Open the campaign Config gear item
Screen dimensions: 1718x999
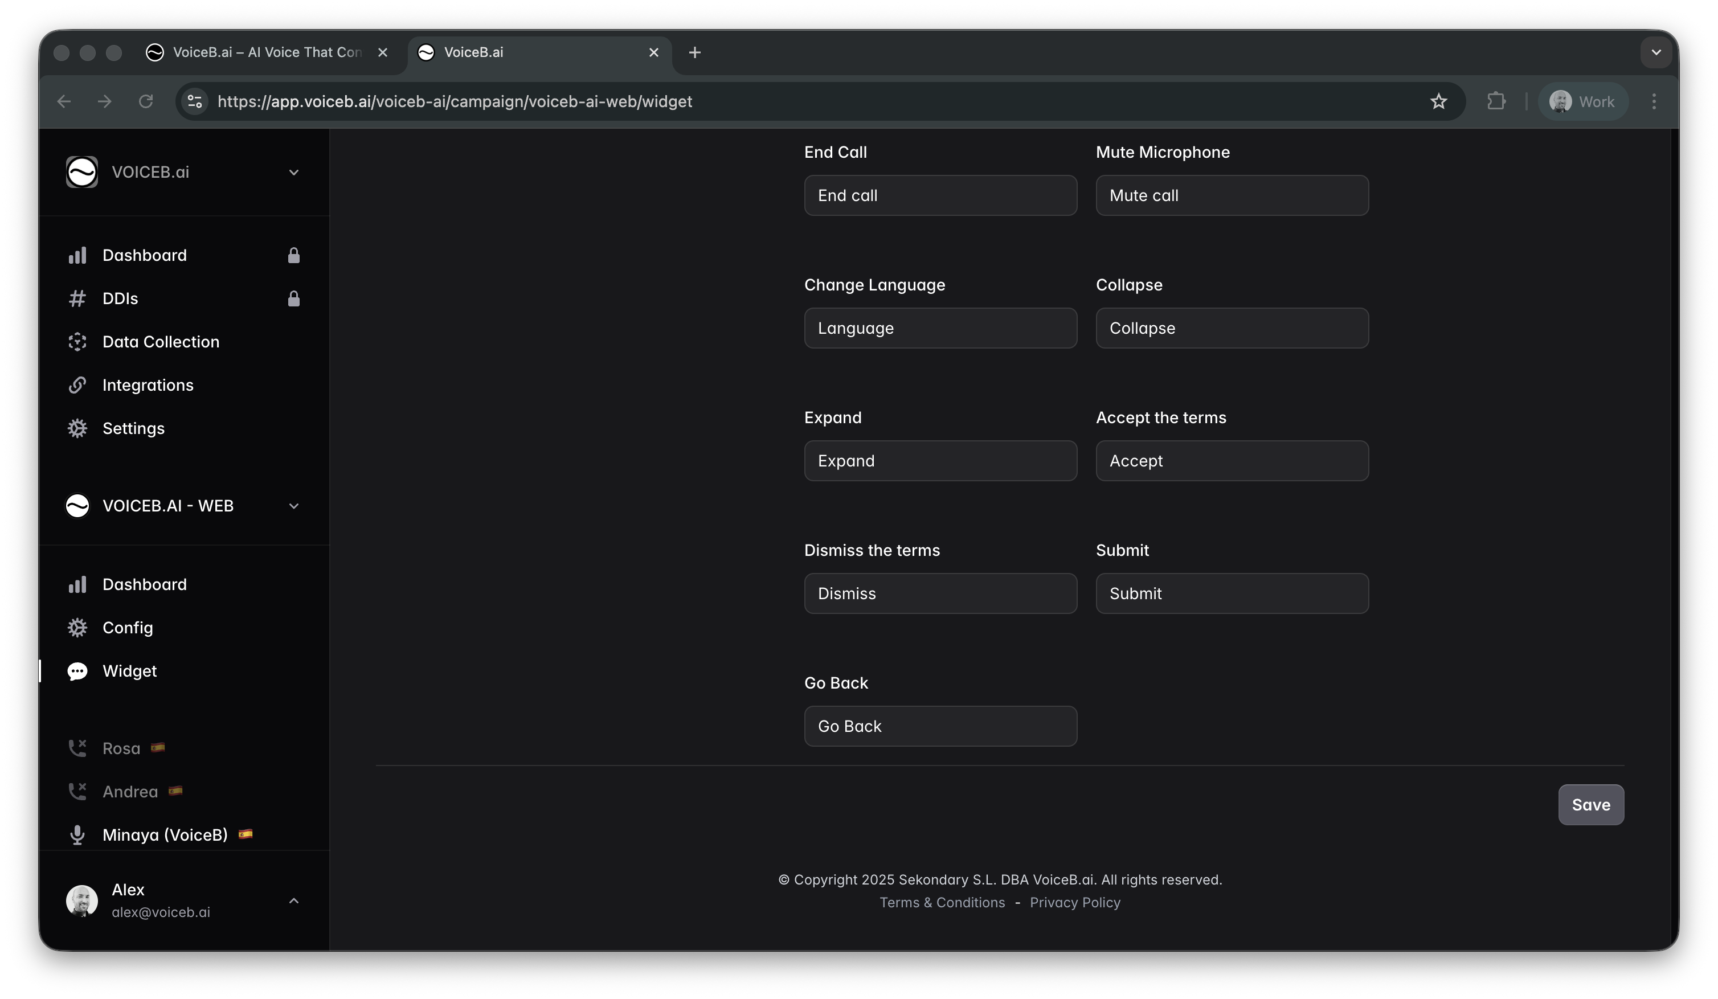click(x=77, y=628)
